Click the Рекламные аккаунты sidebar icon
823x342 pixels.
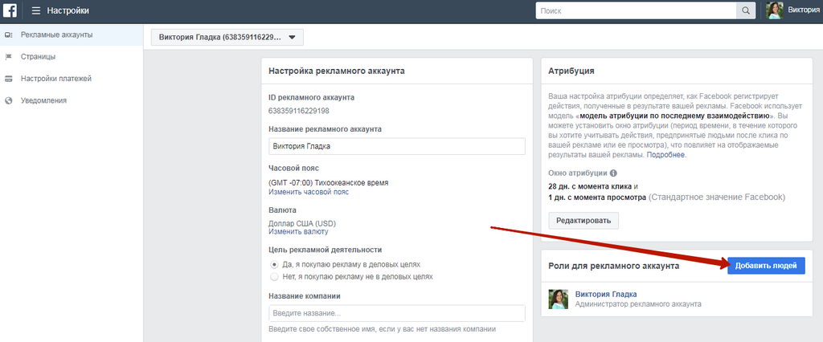click(8, 35)
